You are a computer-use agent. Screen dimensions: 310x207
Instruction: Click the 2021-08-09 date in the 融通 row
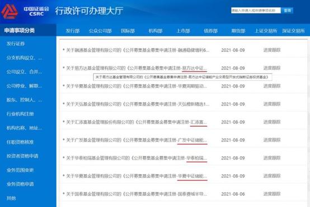[x=233, y=50]
